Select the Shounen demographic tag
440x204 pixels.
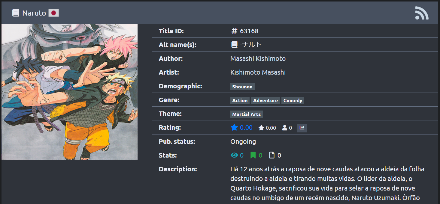pyautogui.click(x=242, y=87)
